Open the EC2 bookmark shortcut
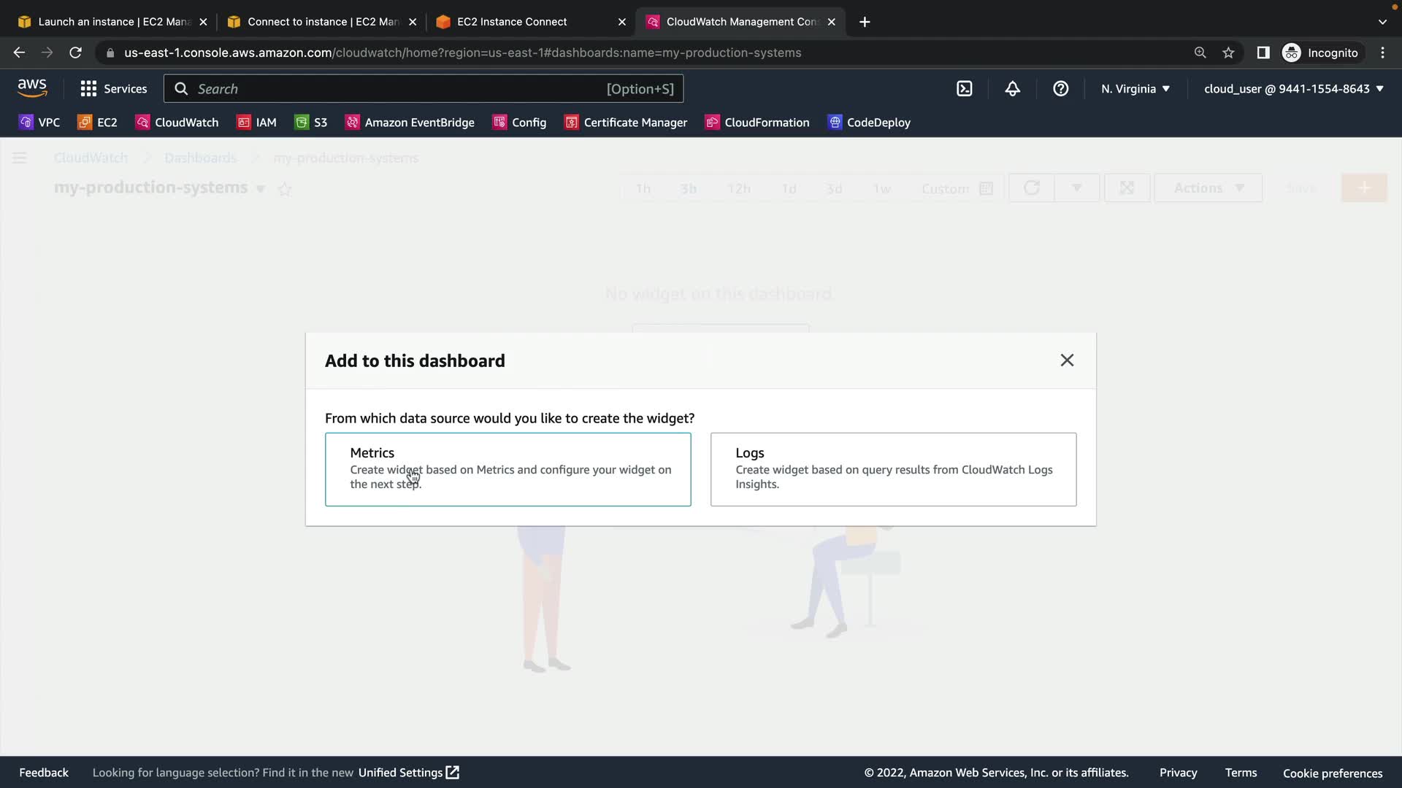Screen dimensions: 1402x788 point(97,123)
